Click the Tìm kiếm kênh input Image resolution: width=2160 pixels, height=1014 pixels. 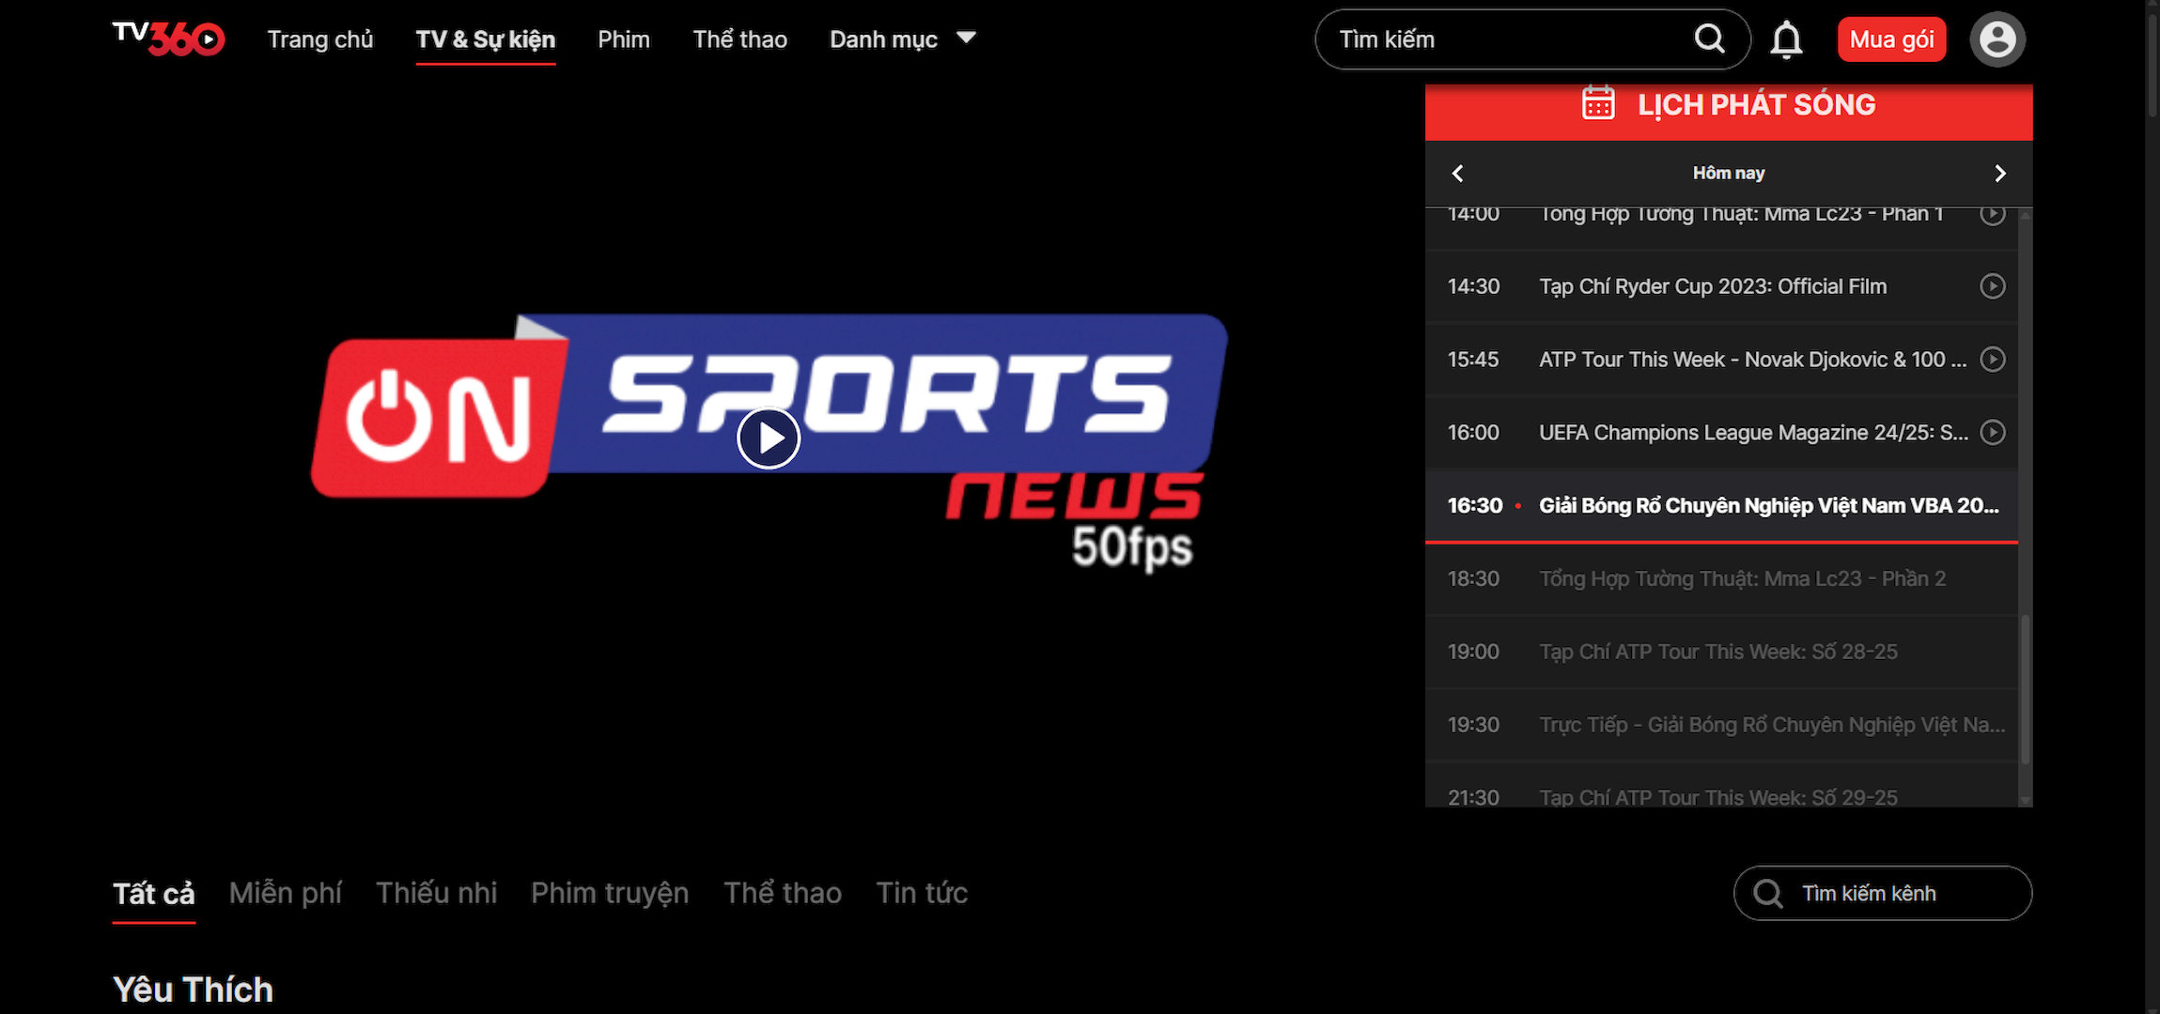(x=1883, y=893)
